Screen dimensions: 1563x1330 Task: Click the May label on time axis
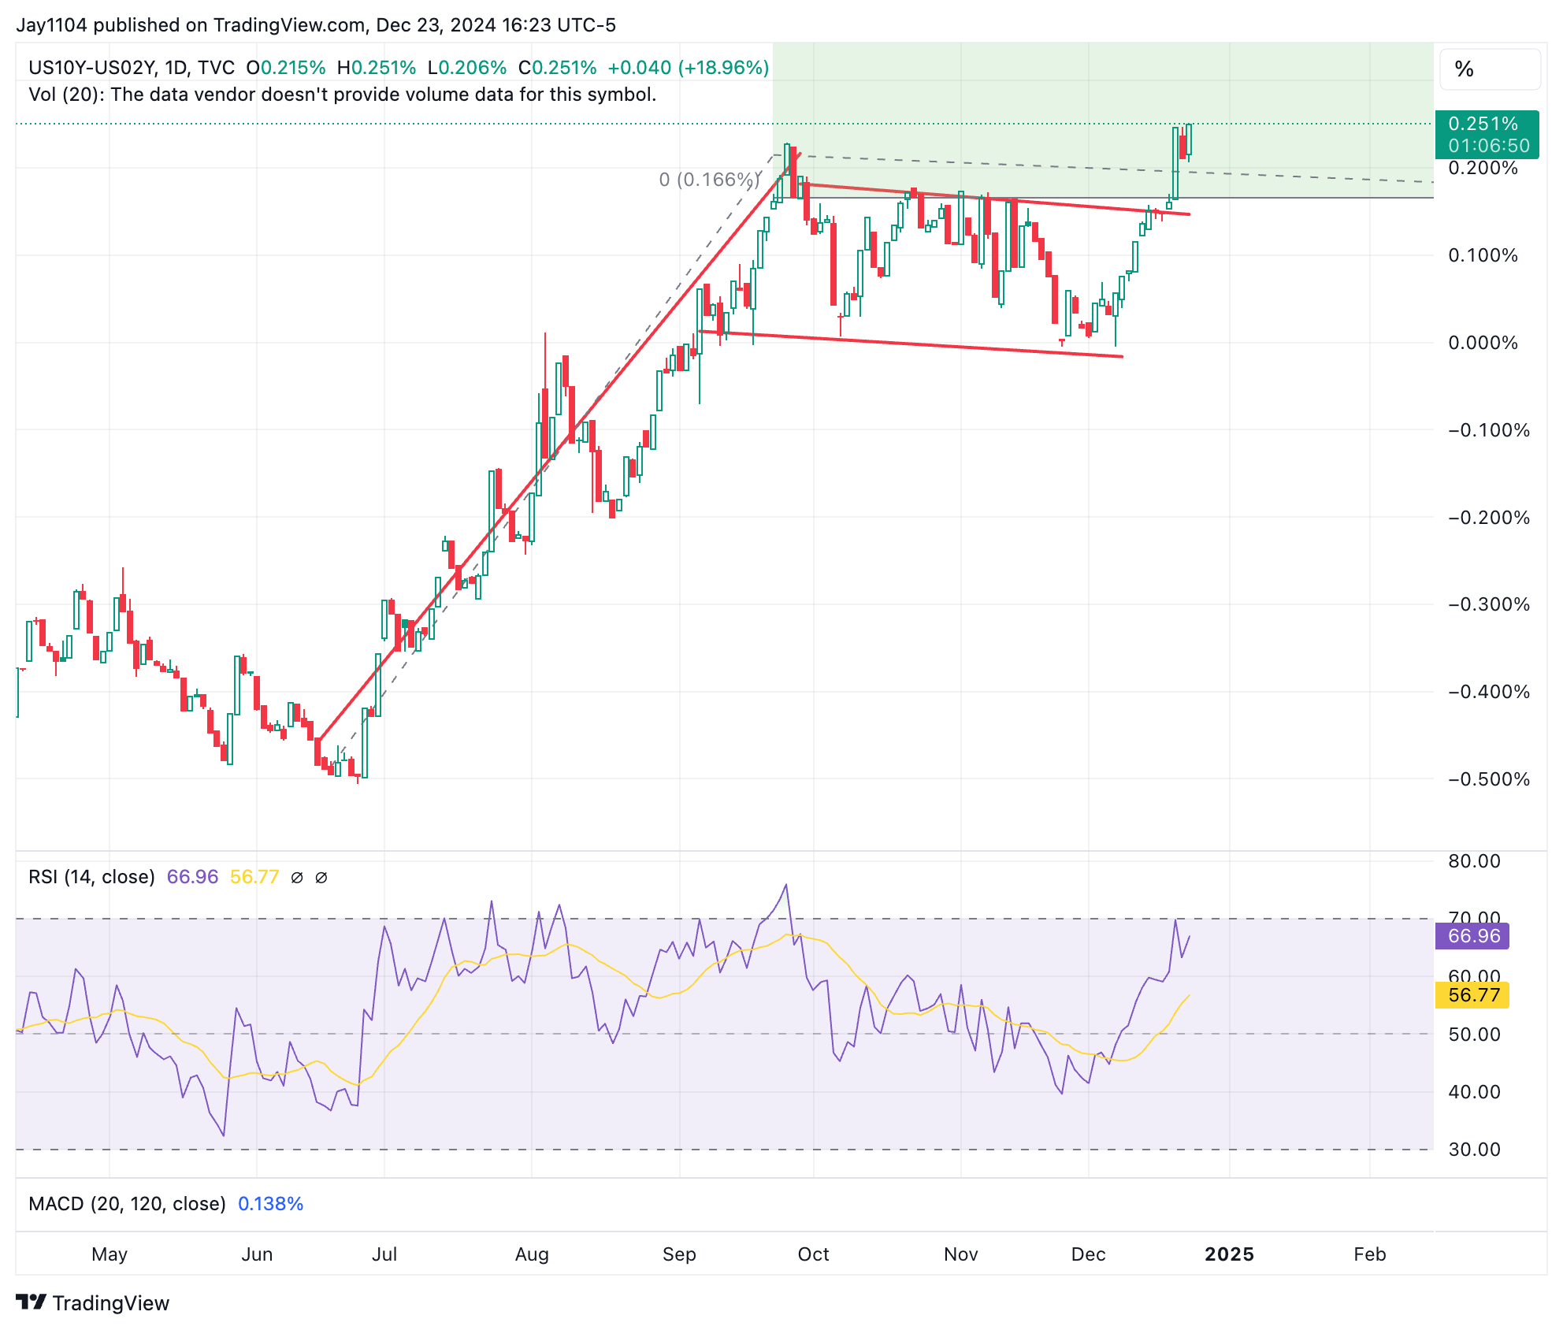click(110, 1254)
